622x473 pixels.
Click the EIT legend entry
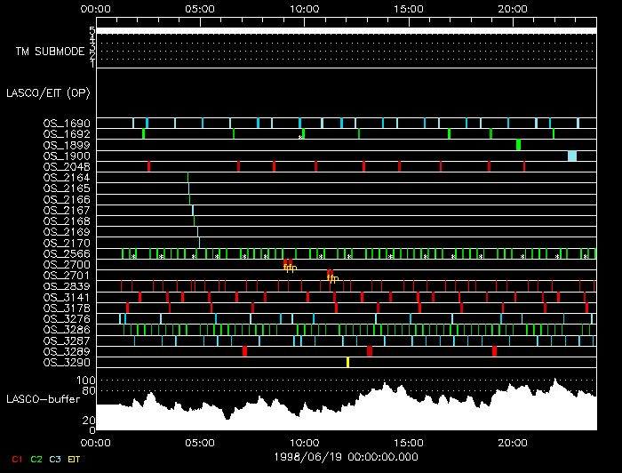pyautogui.click(x=74, y=460)
